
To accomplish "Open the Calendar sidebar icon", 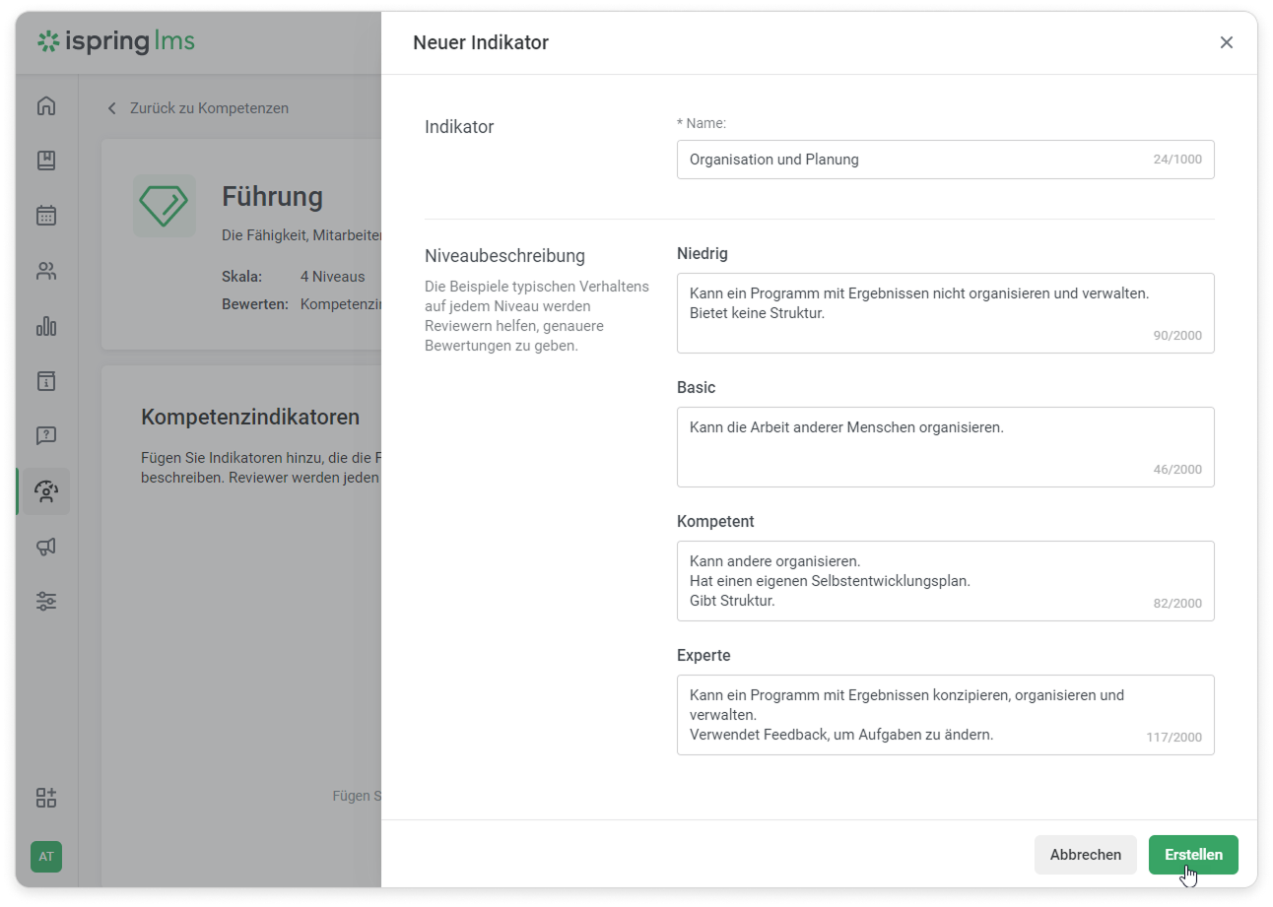I will coord(46,216).
